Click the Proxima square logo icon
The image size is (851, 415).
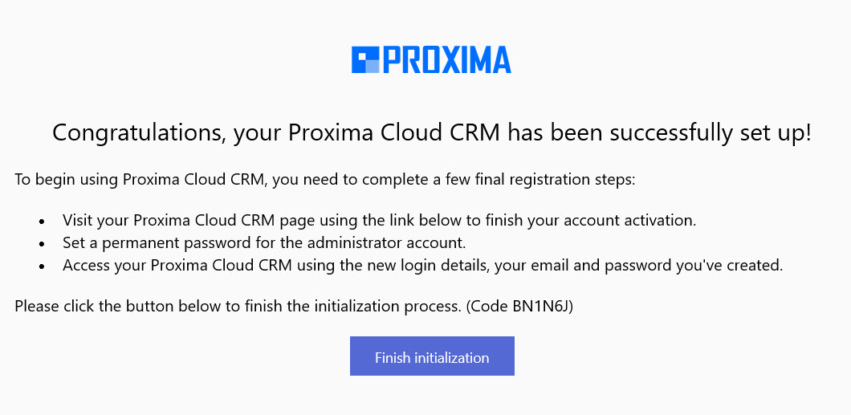point(365,60)
